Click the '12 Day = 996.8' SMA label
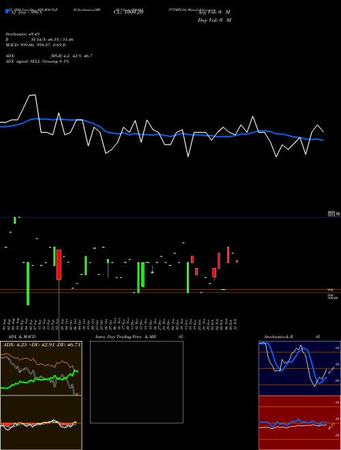Viewport: 341px width, 450px height. pos(27,12)
